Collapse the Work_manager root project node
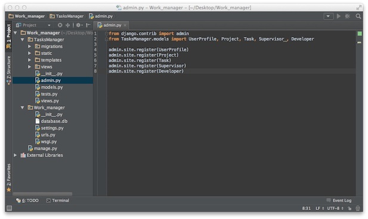 (x=16, y=33)
